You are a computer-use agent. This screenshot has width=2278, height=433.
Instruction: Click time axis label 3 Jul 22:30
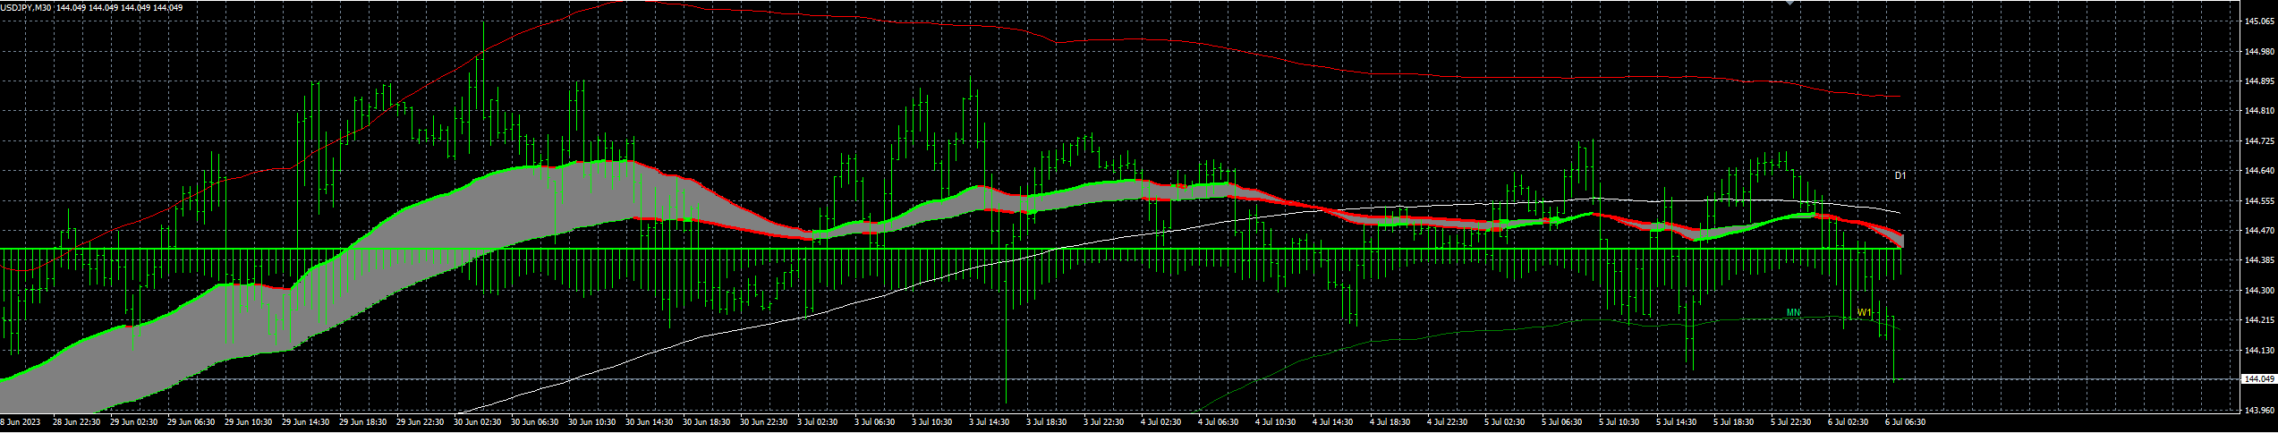(1104, 421)
